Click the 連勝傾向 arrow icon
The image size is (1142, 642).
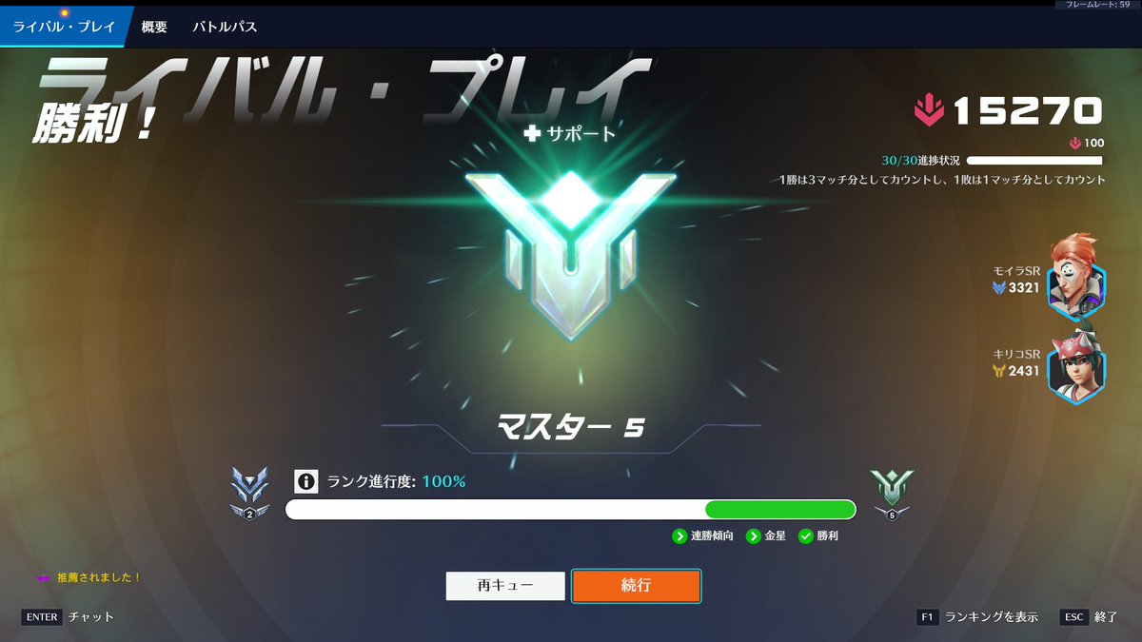click(679, 536)
